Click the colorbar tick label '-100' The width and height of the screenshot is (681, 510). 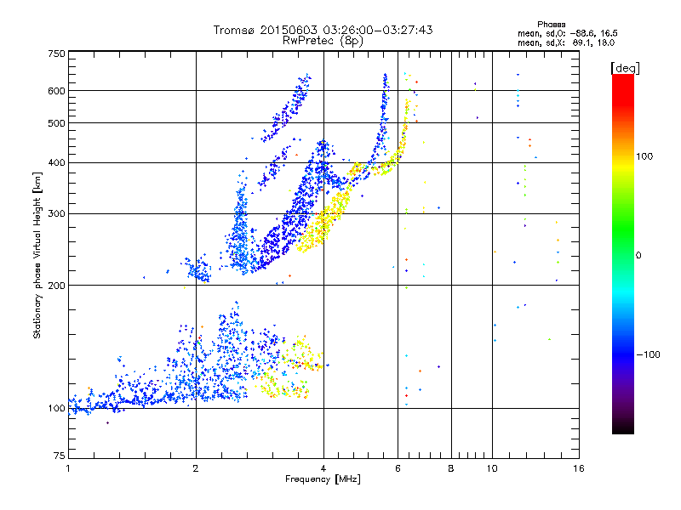[x=649, y=354]
